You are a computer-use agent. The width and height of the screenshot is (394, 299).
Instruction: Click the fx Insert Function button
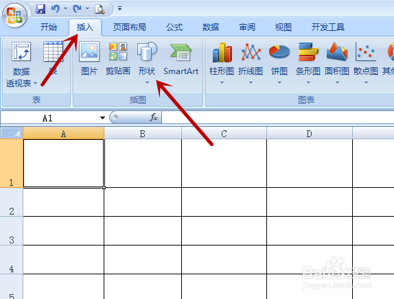click(x=154, y=117)
